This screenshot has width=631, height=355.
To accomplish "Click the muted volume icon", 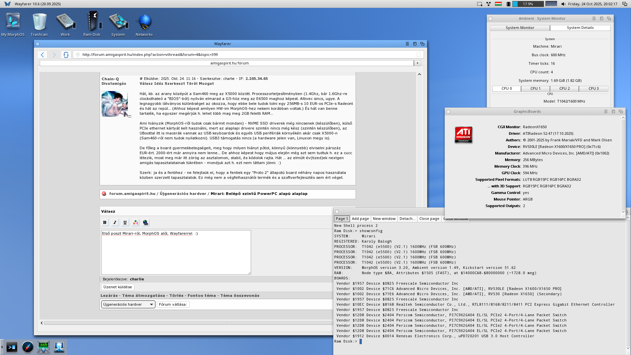I will coord(563,4).
